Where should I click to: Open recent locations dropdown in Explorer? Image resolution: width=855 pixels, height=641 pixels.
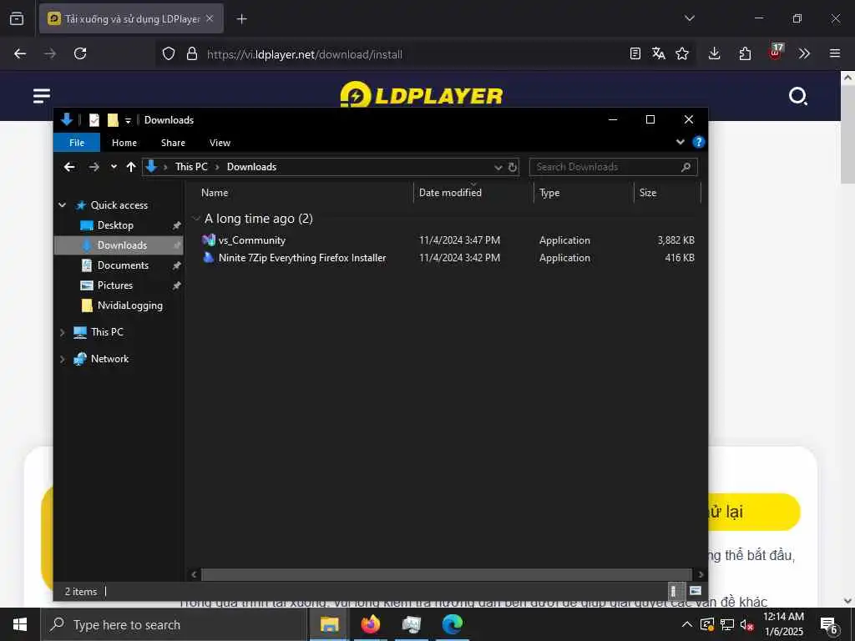point(114,167)
